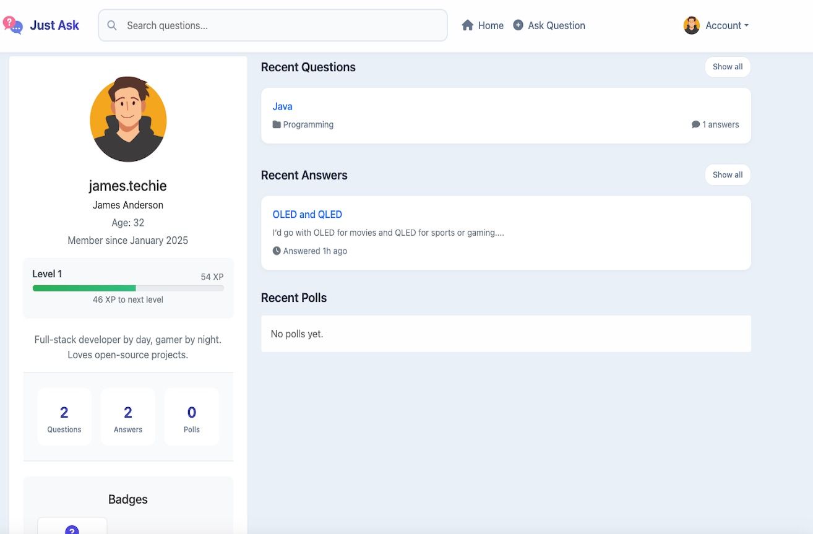Click the question-mark badge icon under Badges

(x=72, y=530)
